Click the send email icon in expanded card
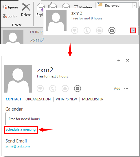 pyautogui.click(x=78, y=89)
